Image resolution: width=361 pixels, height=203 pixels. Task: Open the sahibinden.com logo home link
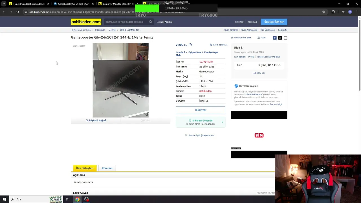click(86, 22)
